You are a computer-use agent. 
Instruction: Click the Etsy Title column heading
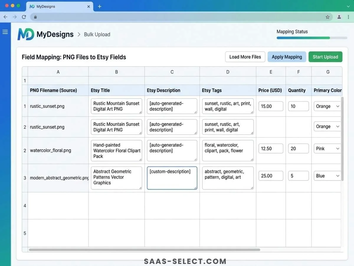point(100,90)
